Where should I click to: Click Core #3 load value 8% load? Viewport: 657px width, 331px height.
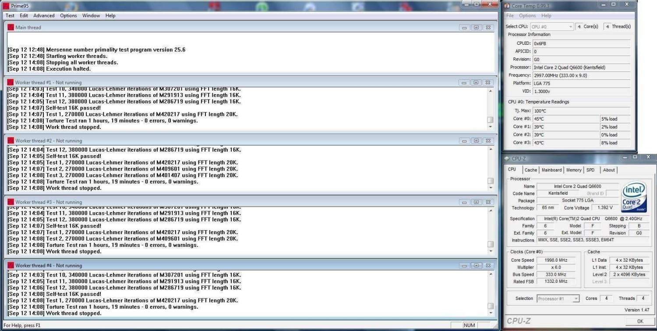615,142
